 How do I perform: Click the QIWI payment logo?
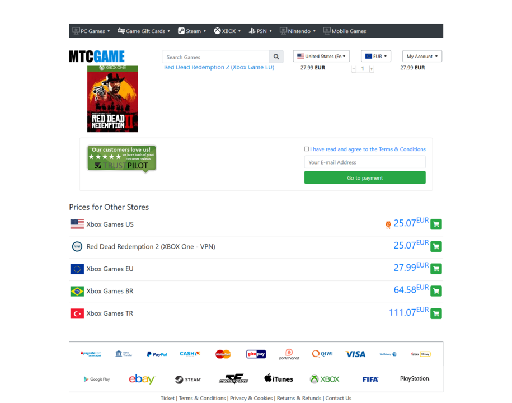click(x=322, y=354)
